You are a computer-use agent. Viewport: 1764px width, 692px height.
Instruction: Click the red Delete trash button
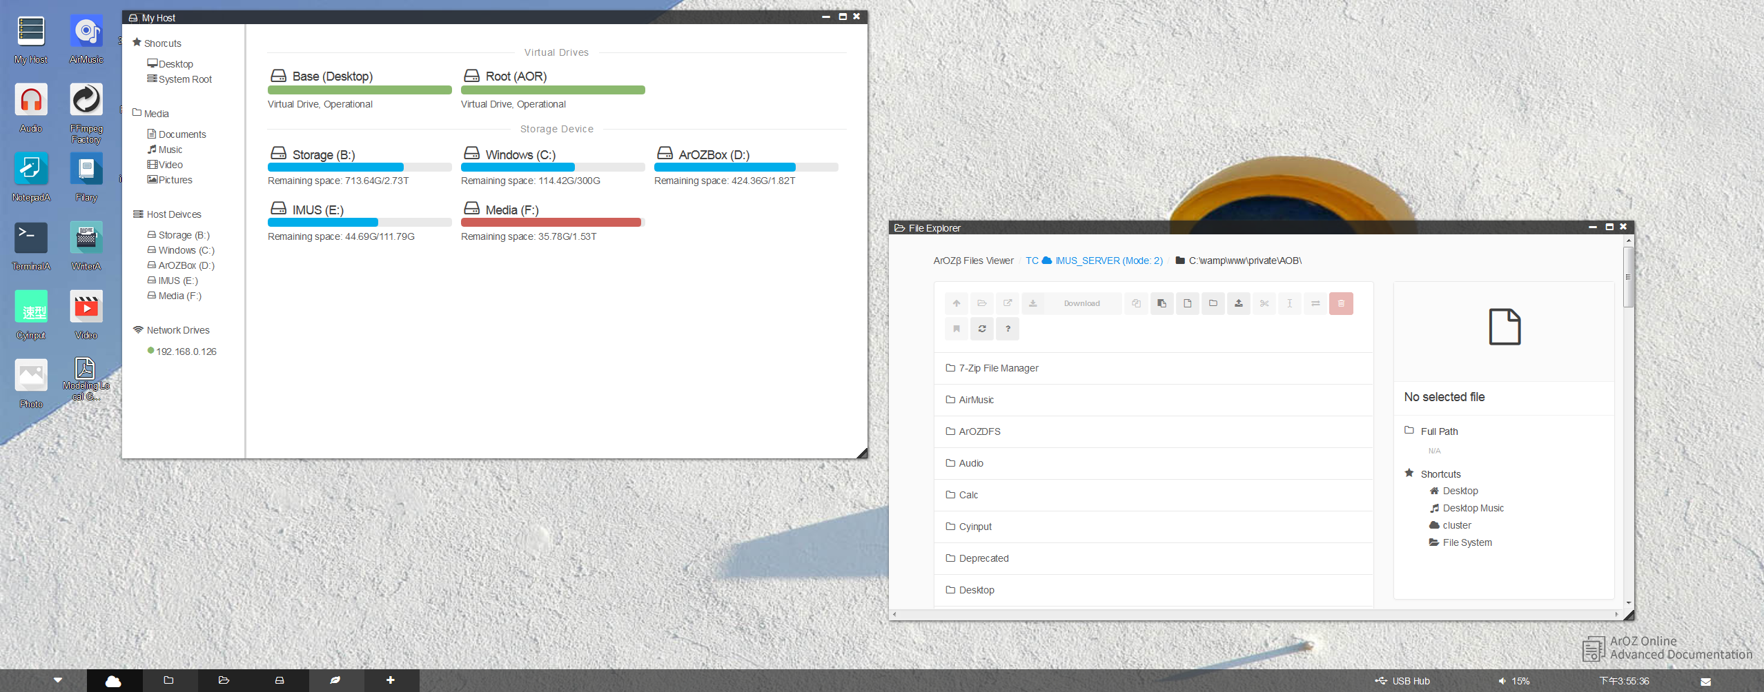1340,303
